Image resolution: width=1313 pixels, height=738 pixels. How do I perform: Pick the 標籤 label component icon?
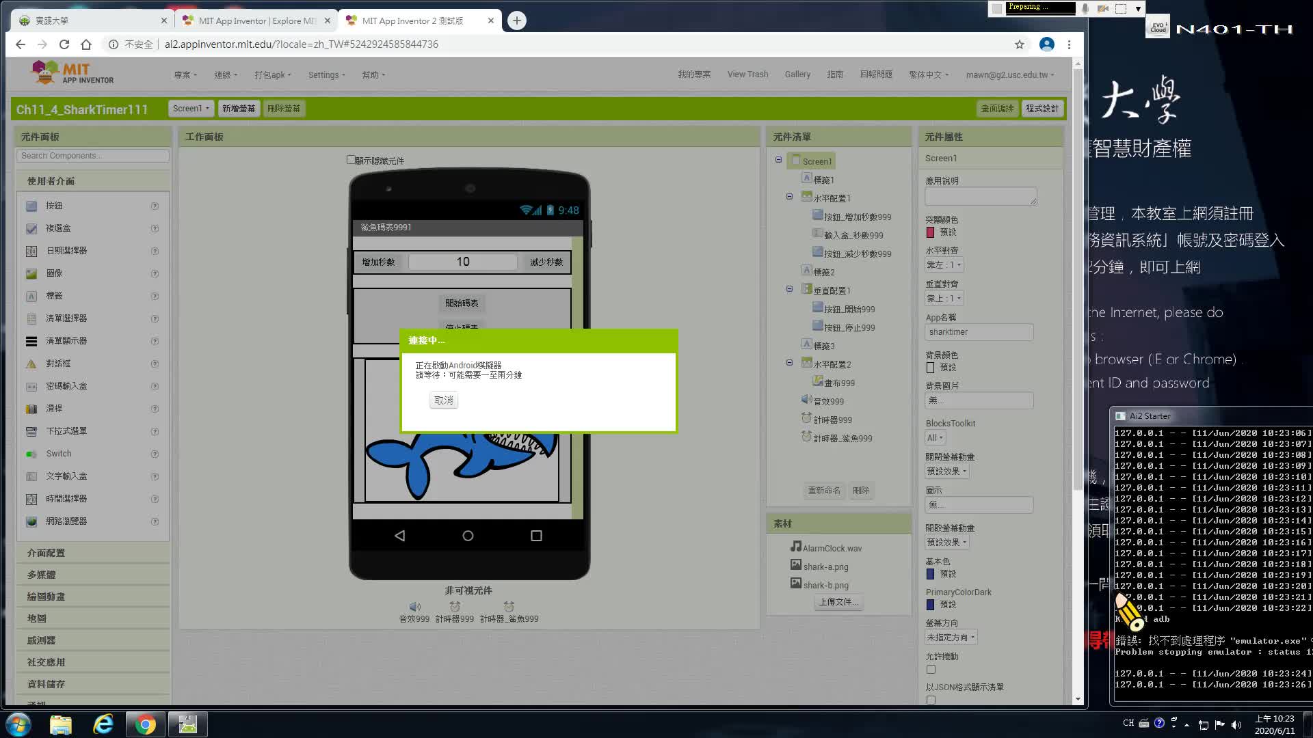(31, 296)
